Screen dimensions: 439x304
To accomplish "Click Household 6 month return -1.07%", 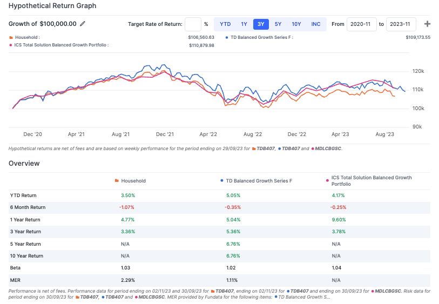I will 126,207.
